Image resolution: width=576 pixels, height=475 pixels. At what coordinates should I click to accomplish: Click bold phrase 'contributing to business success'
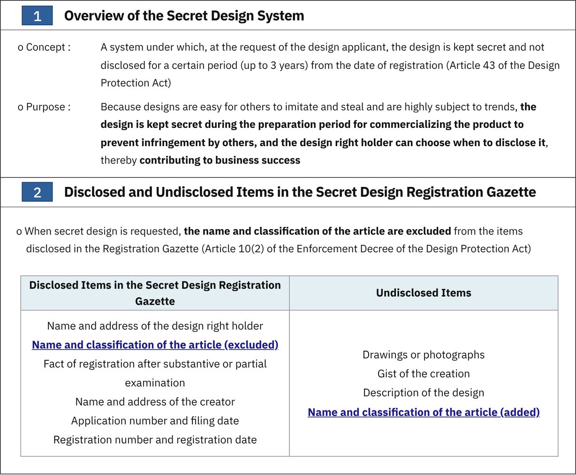pos(220,160)
